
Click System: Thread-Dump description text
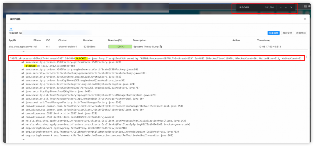click(146, 47)
